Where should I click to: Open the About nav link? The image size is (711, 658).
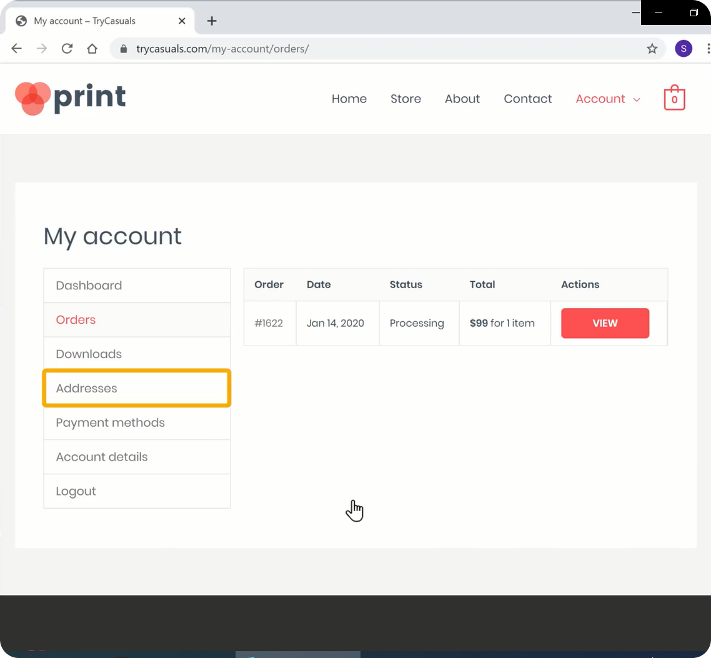(462, 99)
